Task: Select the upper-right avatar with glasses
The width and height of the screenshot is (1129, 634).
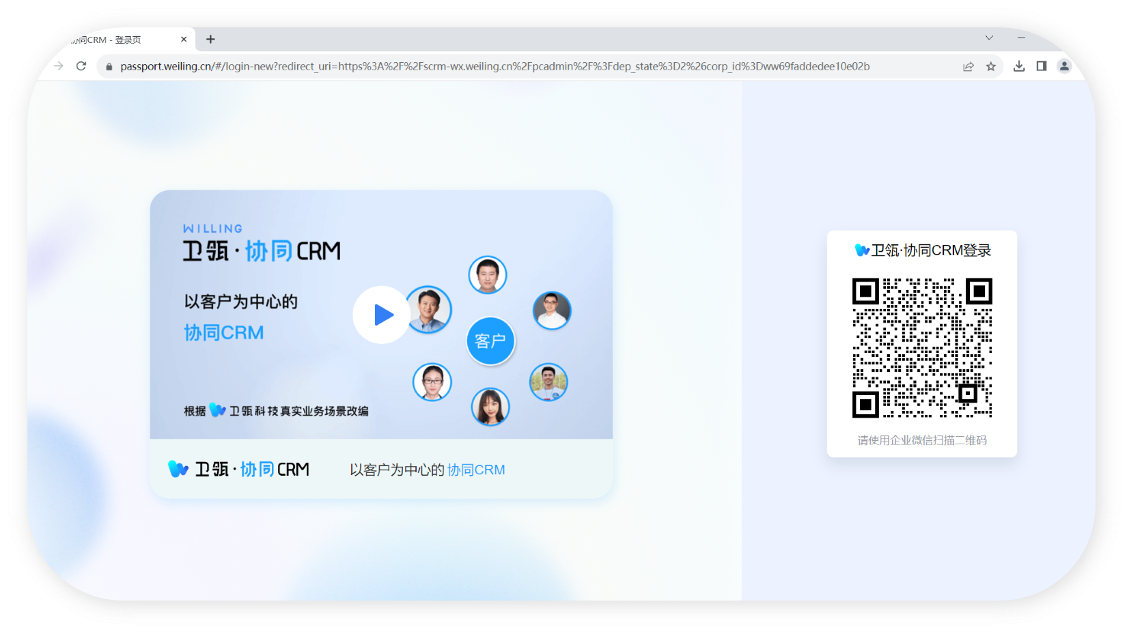Action: pyautogui.click(x=552, y=311)
